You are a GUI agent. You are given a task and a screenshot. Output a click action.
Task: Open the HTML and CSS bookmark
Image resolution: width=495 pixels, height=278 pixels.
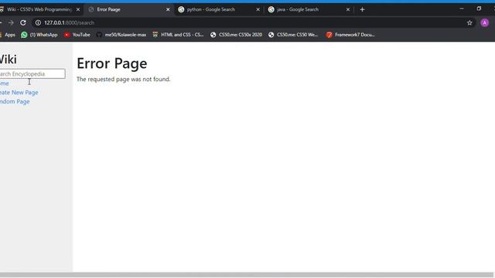point(178,35)
